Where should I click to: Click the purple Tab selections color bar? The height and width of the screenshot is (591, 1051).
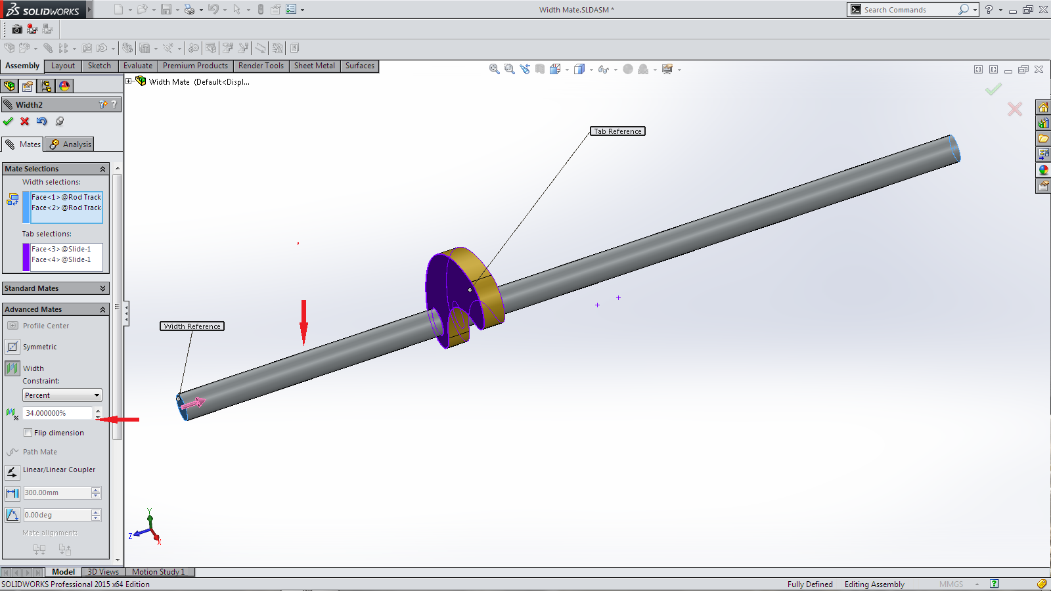(26, 257)
